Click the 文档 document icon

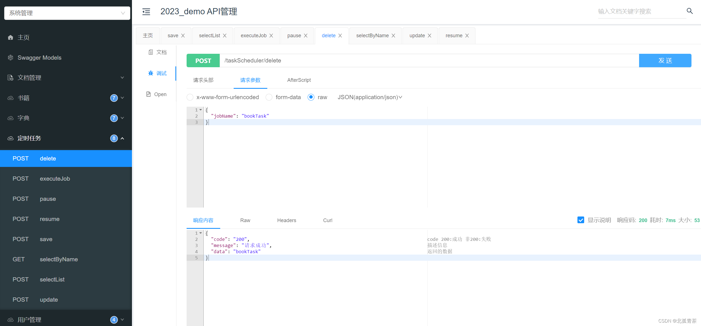[151, 52]
